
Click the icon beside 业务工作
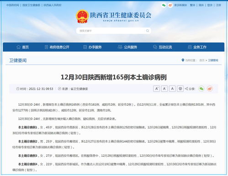coord(190,47)
